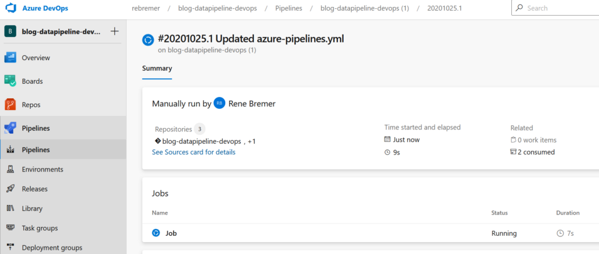Open the Overview section icon
Viewport: 599px width, 254px height.
(x=10, y=58)
